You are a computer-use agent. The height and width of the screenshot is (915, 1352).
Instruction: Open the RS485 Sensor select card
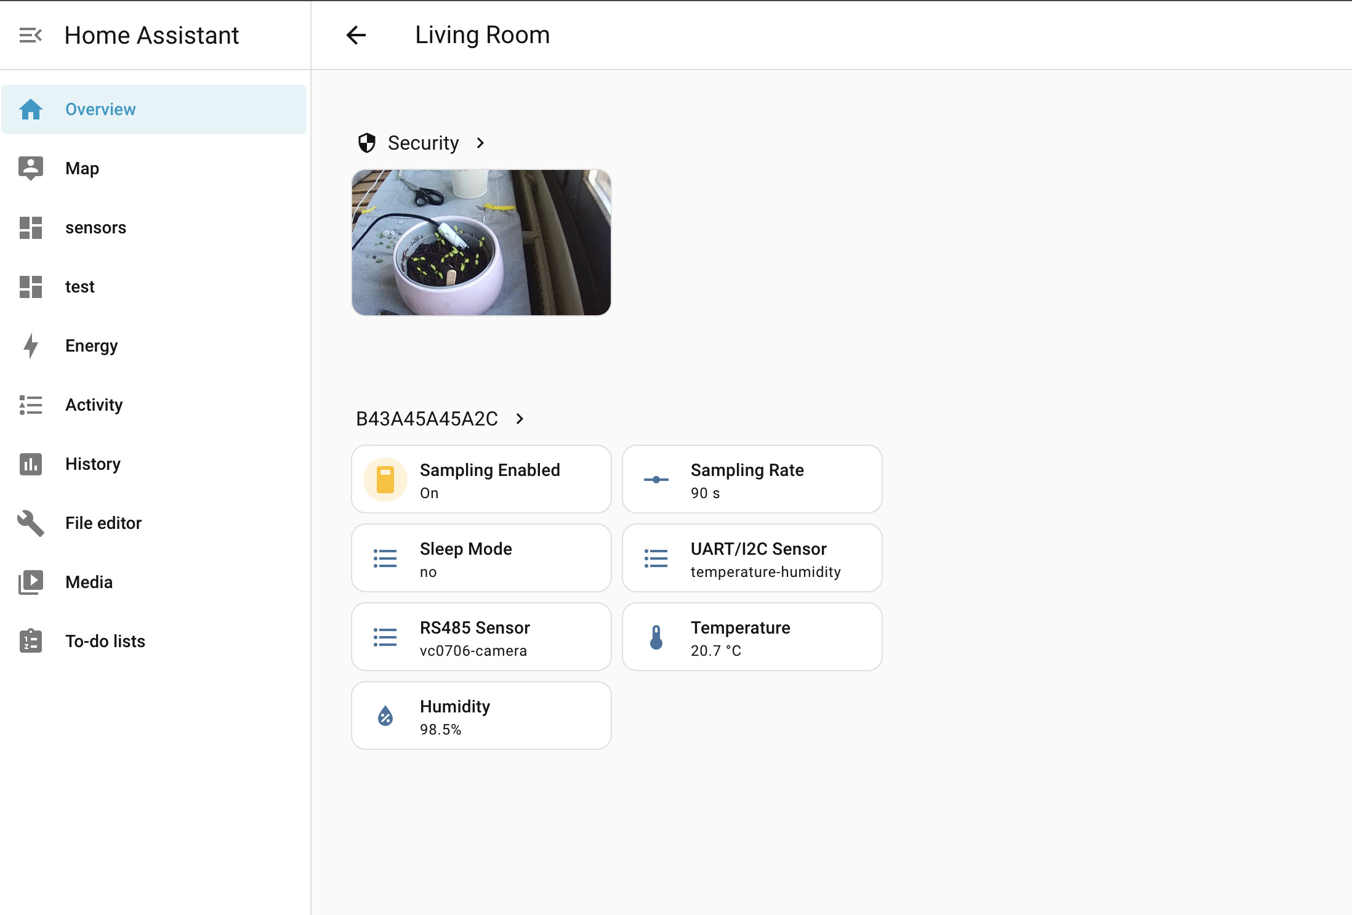pos(481,637)
